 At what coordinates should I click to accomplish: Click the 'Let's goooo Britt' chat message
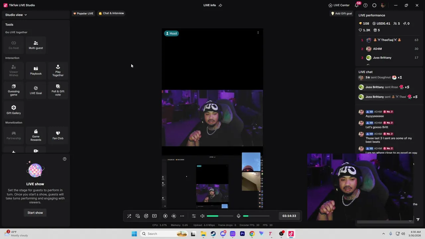point(377,127)
